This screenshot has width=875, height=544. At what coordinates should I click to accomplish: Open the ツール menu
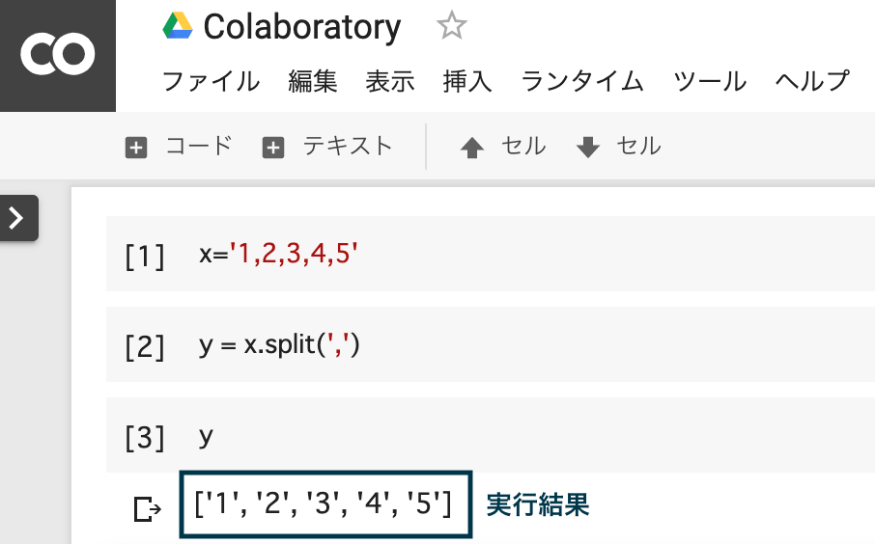tap(710, 81)
